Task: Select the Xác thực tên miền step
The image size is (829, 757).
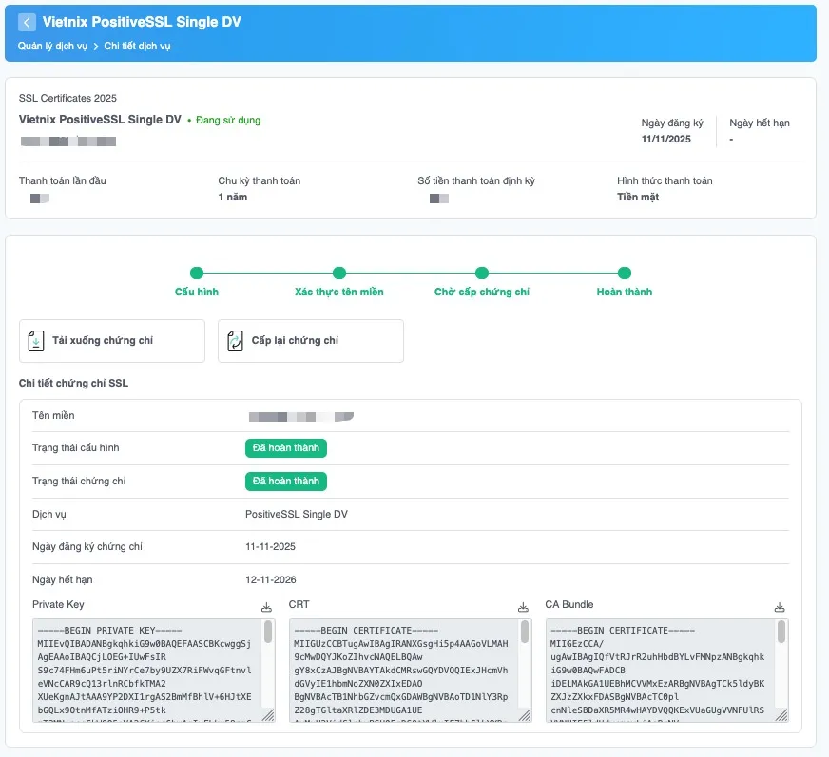Action: 339,274
